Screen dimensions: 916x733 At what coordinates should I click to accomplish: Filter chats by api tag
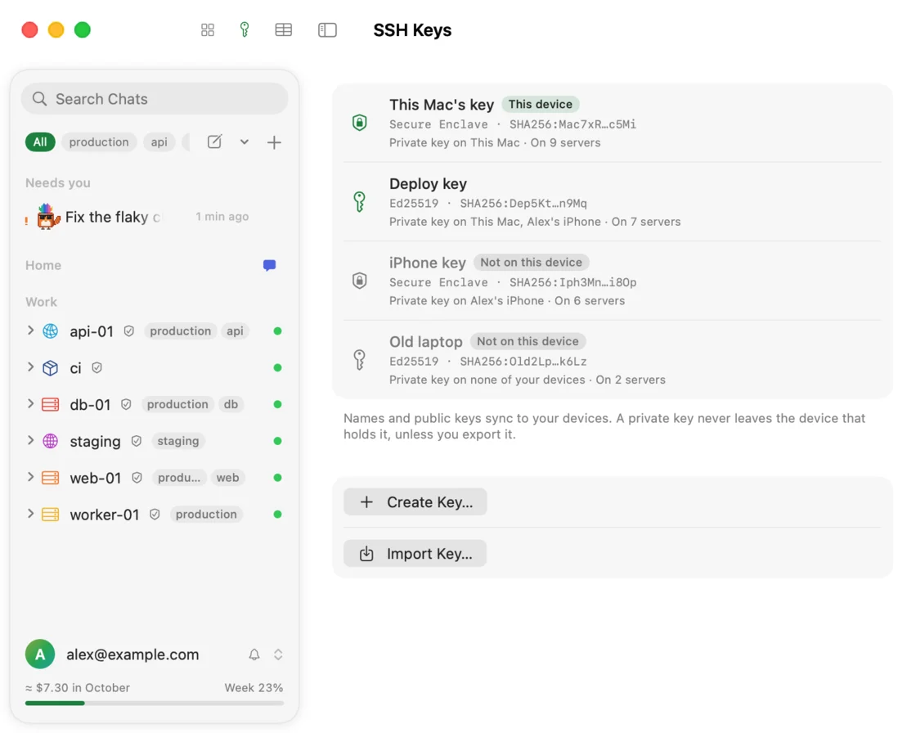(159, 142)
